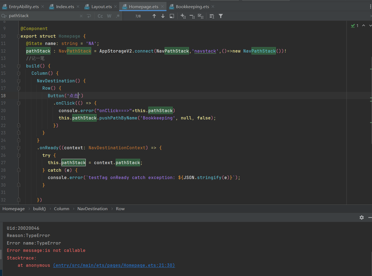Viewport: 372px width, 276px height.
Task: Select all occurrences icon in search bar
Action: (x=201, y=16)
